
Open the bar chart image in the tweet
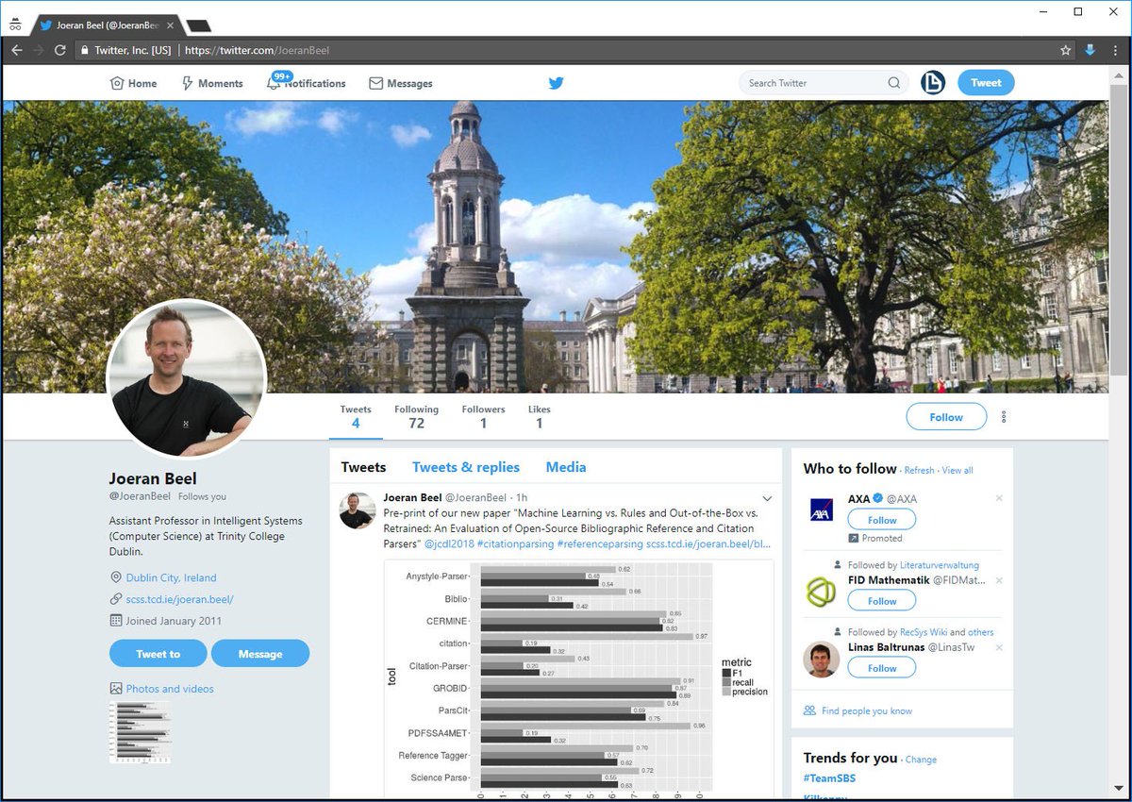[x=579, y=677]
